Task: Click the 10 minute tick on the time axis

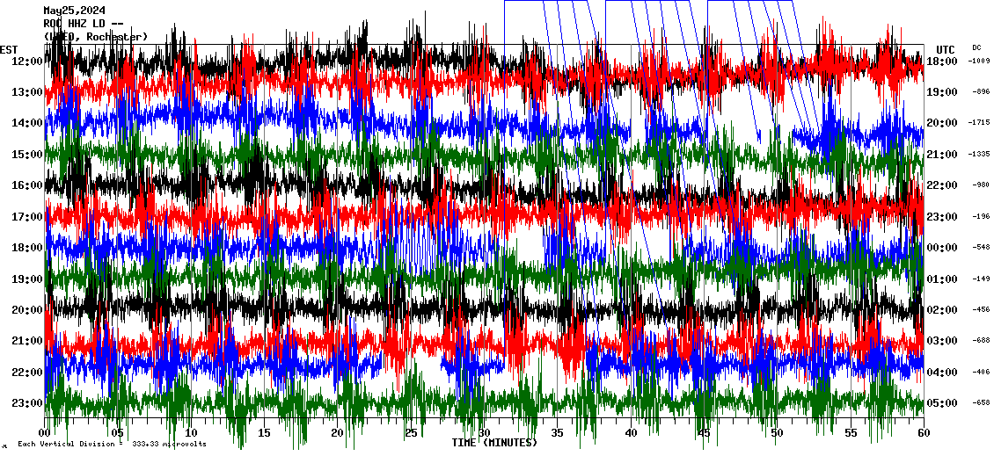Action: 191,433
